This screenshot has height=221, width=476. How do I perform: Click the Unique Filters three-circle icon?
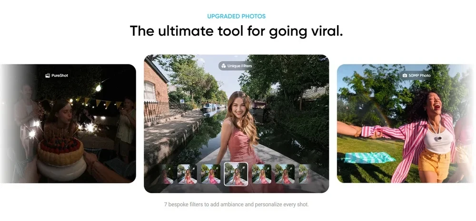[224, 65]
